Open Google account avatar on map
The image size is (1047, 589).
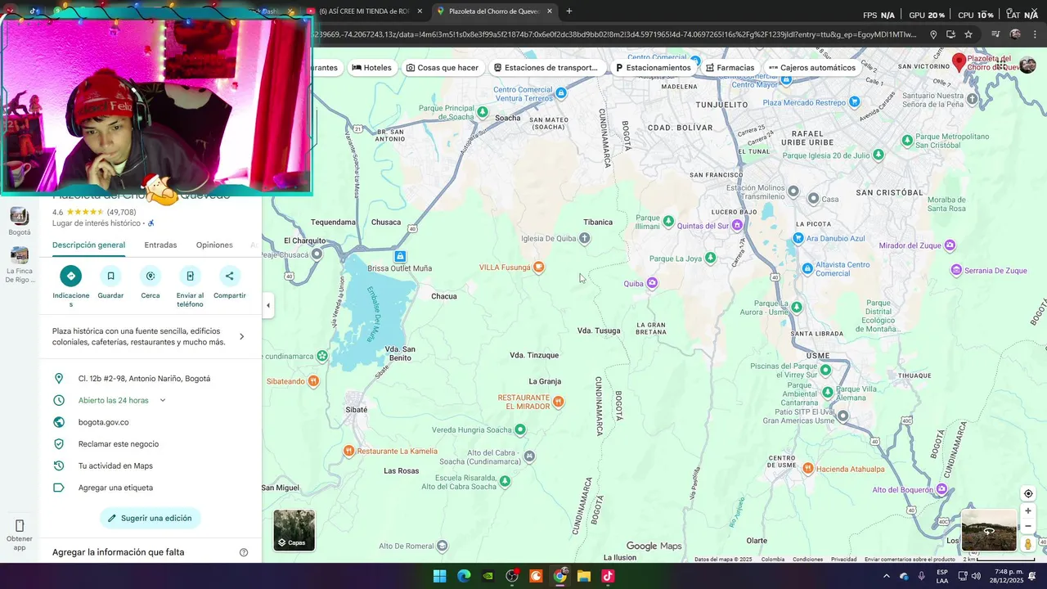pyautogui.click(x=1027, y=65)
